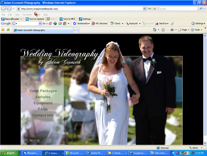Expand the Bookmarks dropdown on Google toolbar

[89, 24]
